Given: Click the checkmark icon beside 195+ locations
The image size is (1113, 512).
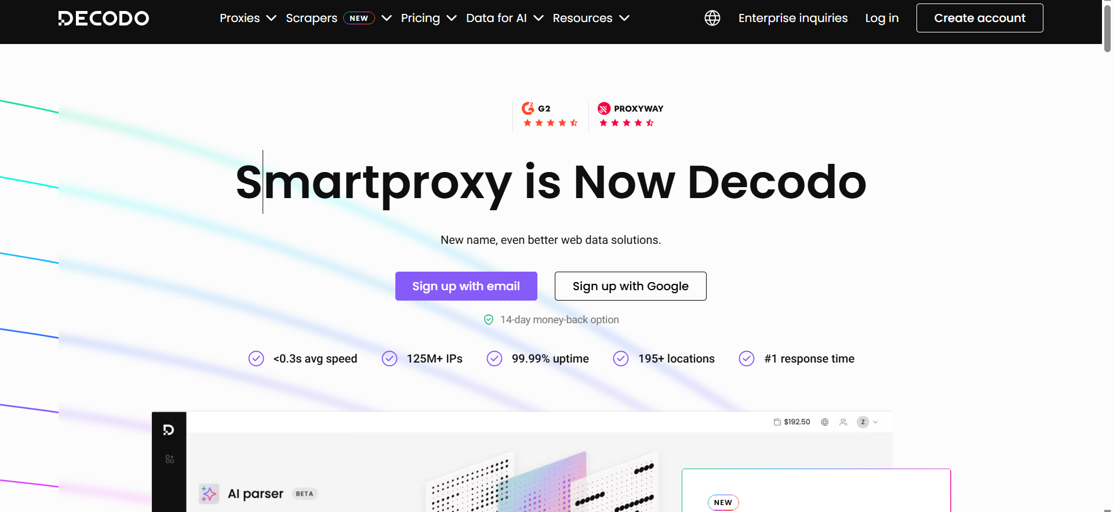Looking at the screenshot, I should [x=621, y=359].
